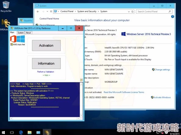The height and width of the screenshot is (135, 181).
Task: Expand the address bar history dropdown
Action: pyautogui.click(x=129, y=12)
